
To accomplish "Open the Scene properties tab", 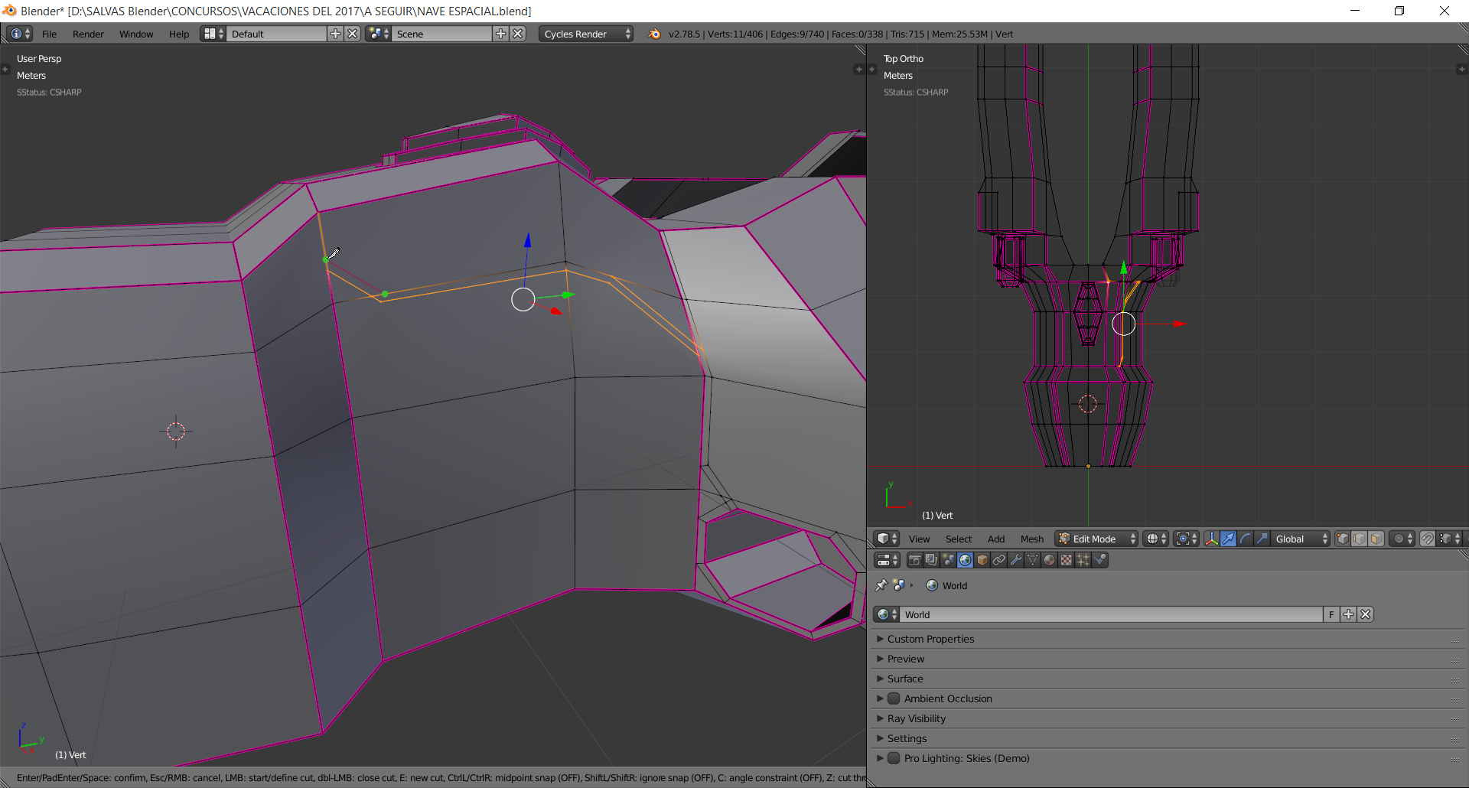I will [x=949, y=560].
